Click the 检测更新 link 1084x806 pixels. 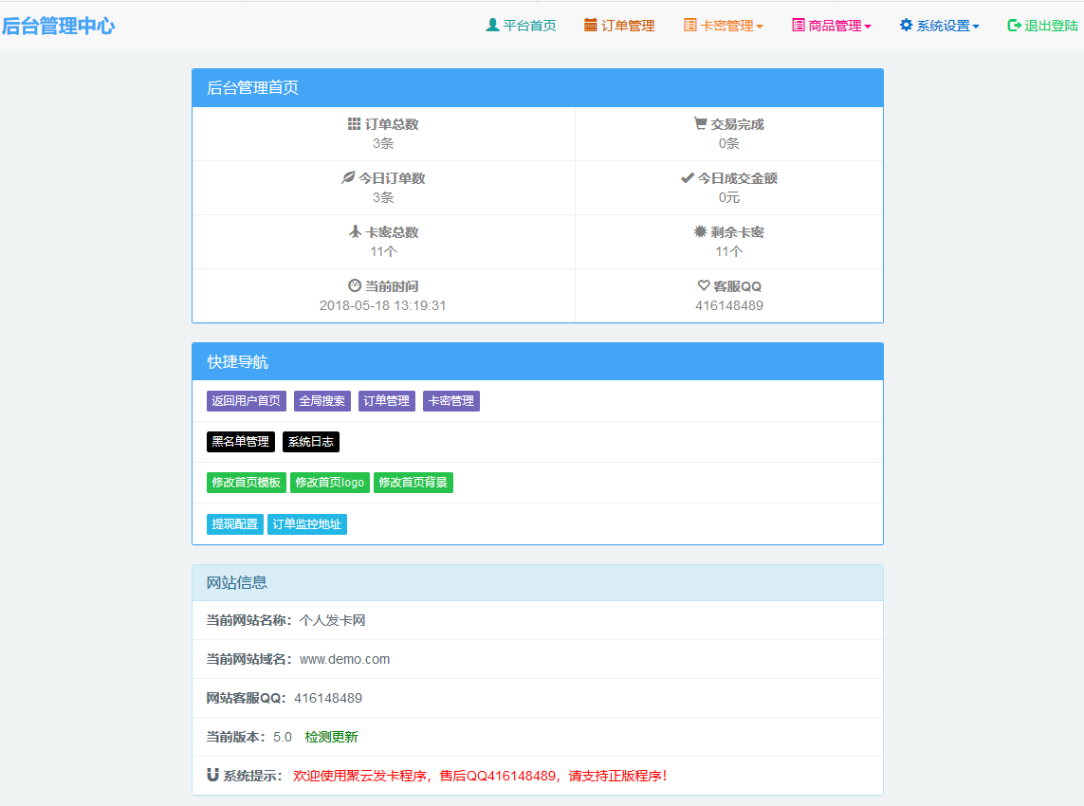pos(331,737)
